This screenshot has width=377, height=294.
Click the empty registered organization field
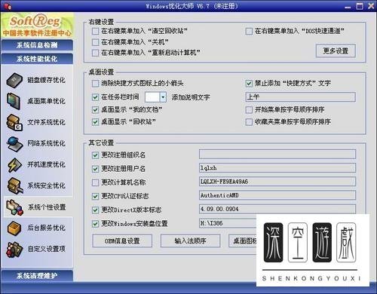coord(277,155)
